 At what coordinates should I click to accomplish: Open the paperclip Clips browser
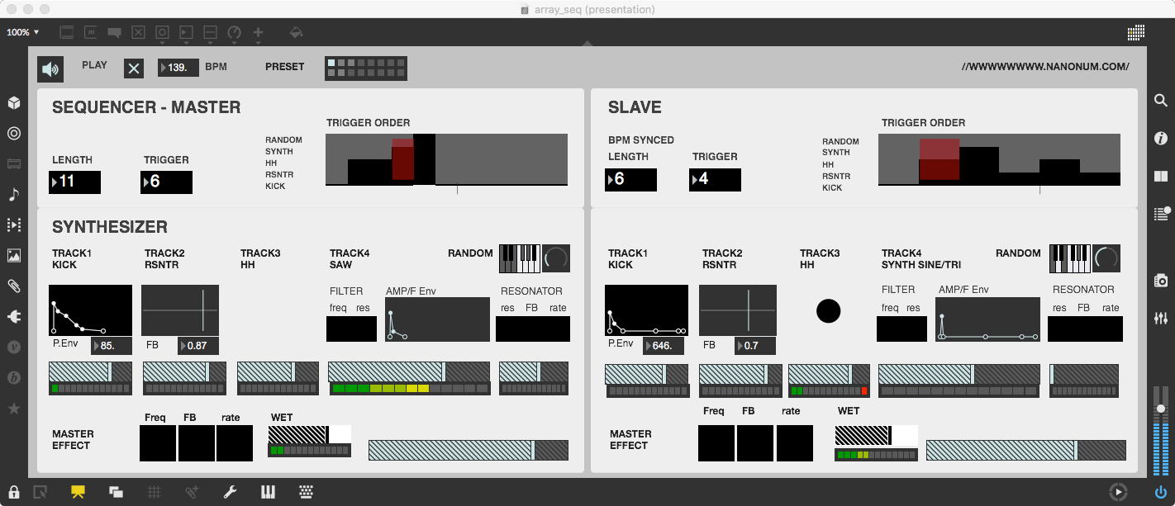[x=14, y=286]
